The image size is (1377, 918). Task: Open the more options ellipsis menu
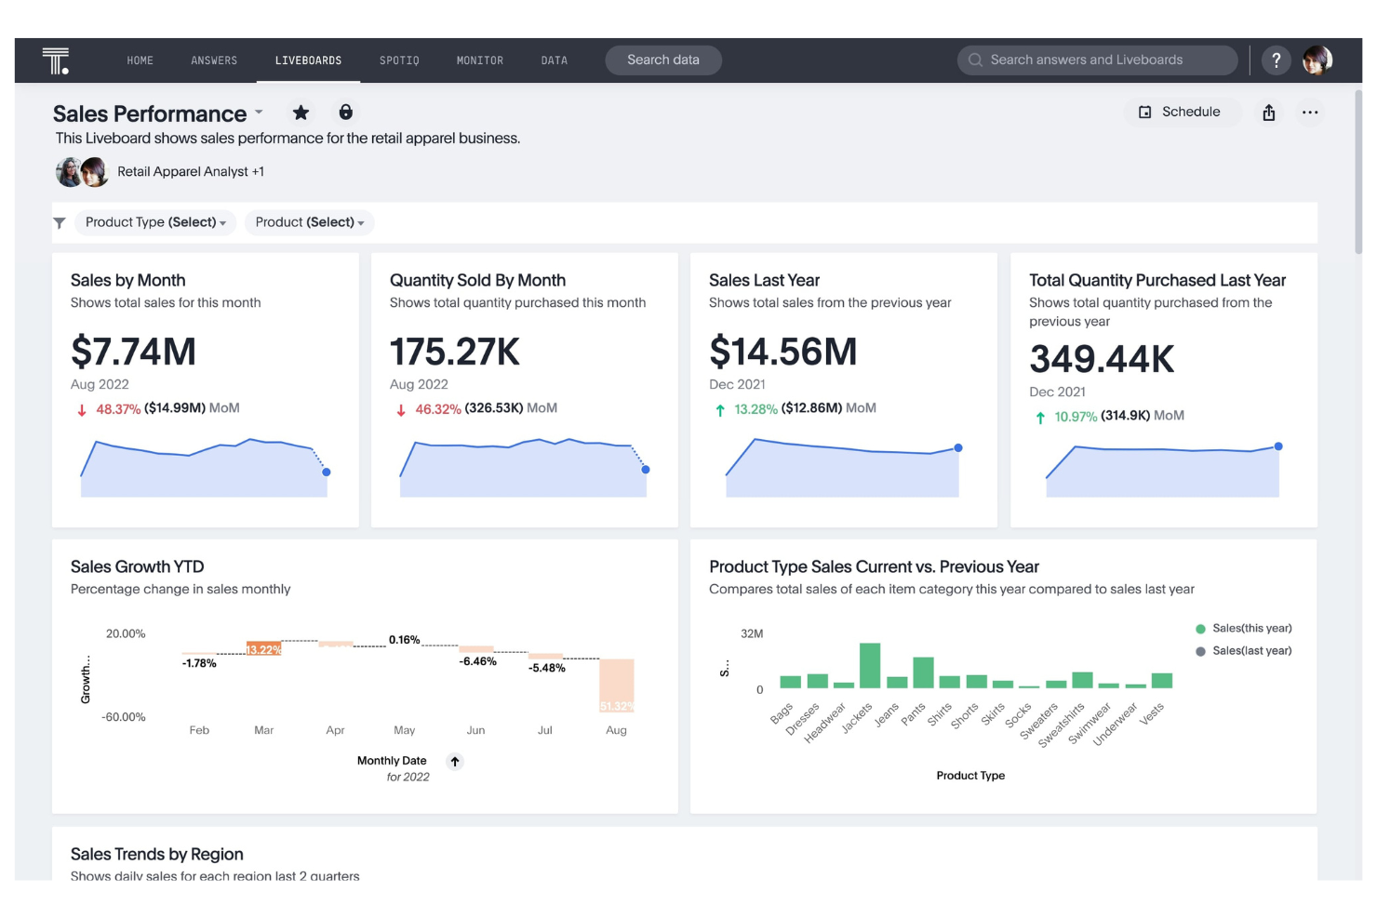1310,112
